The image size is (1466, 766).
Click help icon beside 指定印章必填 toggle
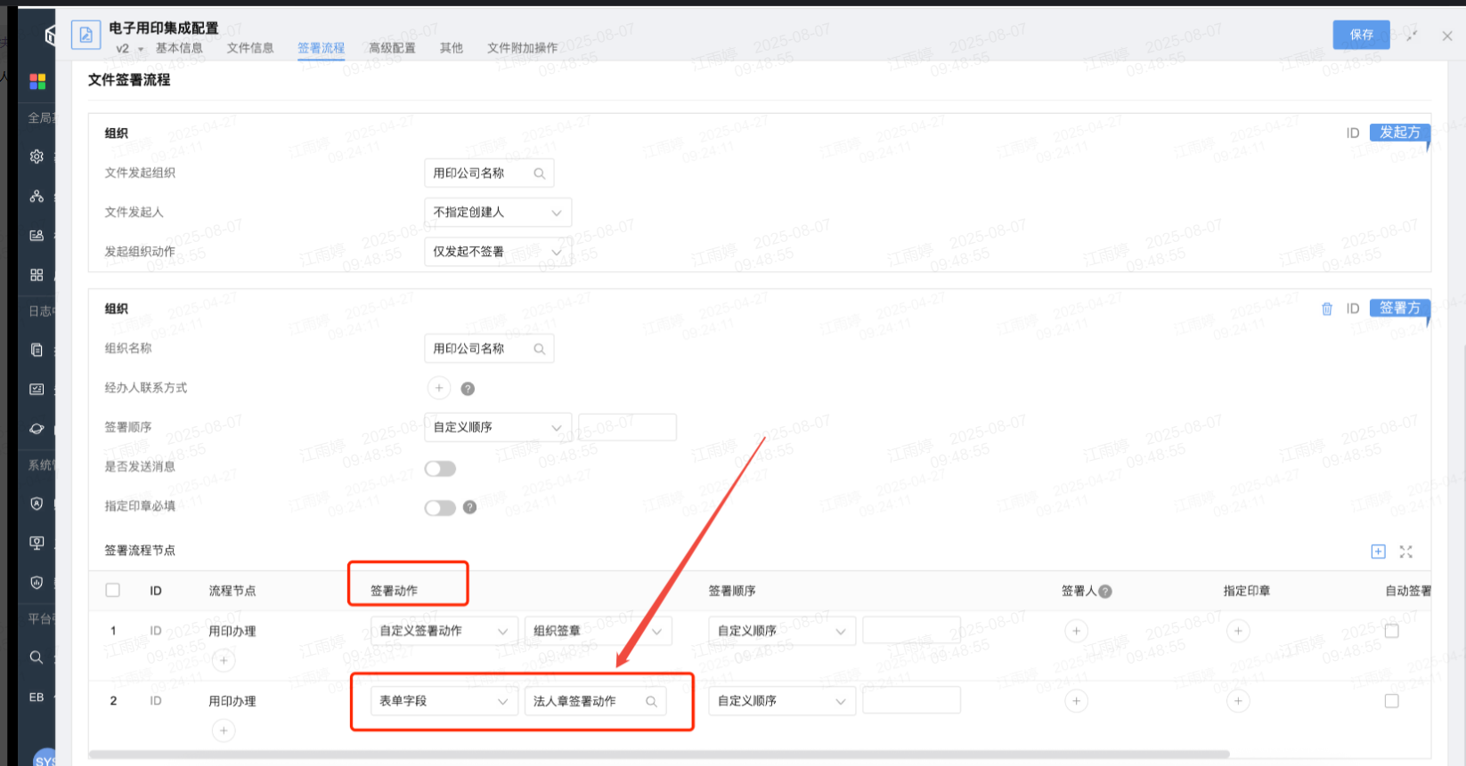pyautogui.click(x=470, y=507)
